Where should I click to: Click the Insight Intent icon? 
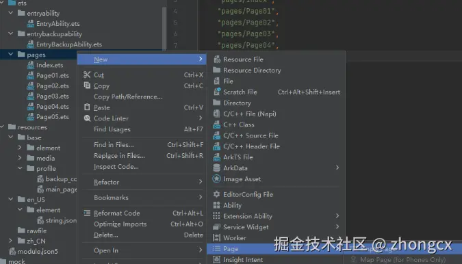[217, 260]
